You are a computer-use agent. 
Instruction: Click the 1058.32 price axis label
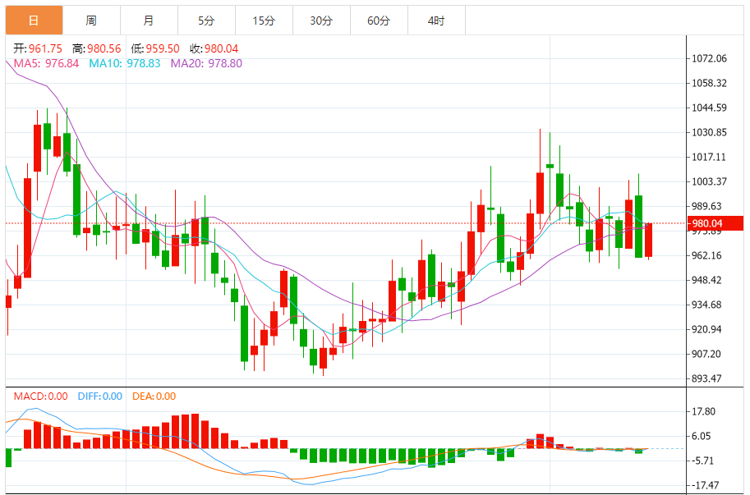point(710,83)
